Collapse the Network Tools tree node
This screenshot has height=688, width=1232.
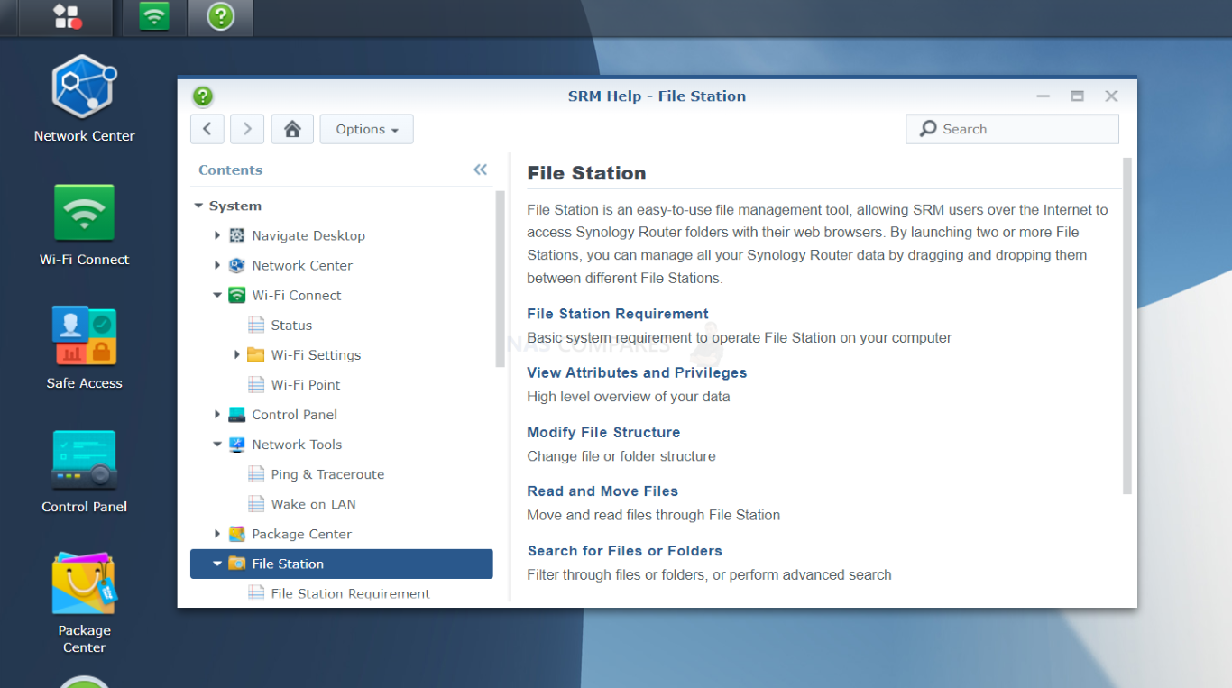click(x=217, y=444)
